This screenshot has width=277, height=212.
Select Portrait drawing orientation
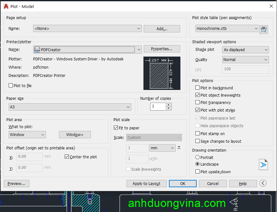198,157
